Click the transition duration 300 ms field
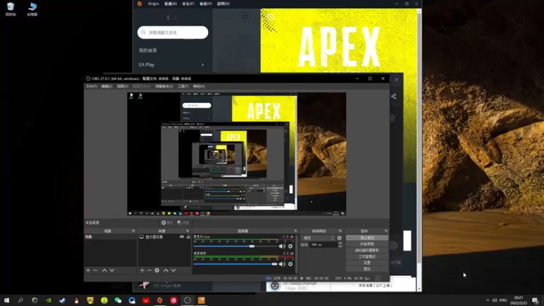544x306 pixels. (x=323, y=245)
